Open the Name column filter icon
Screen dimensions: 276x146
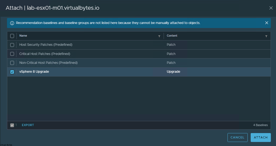[159, 36]
